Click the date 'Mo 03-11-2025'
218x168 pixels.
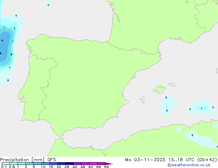pos(145,160)
